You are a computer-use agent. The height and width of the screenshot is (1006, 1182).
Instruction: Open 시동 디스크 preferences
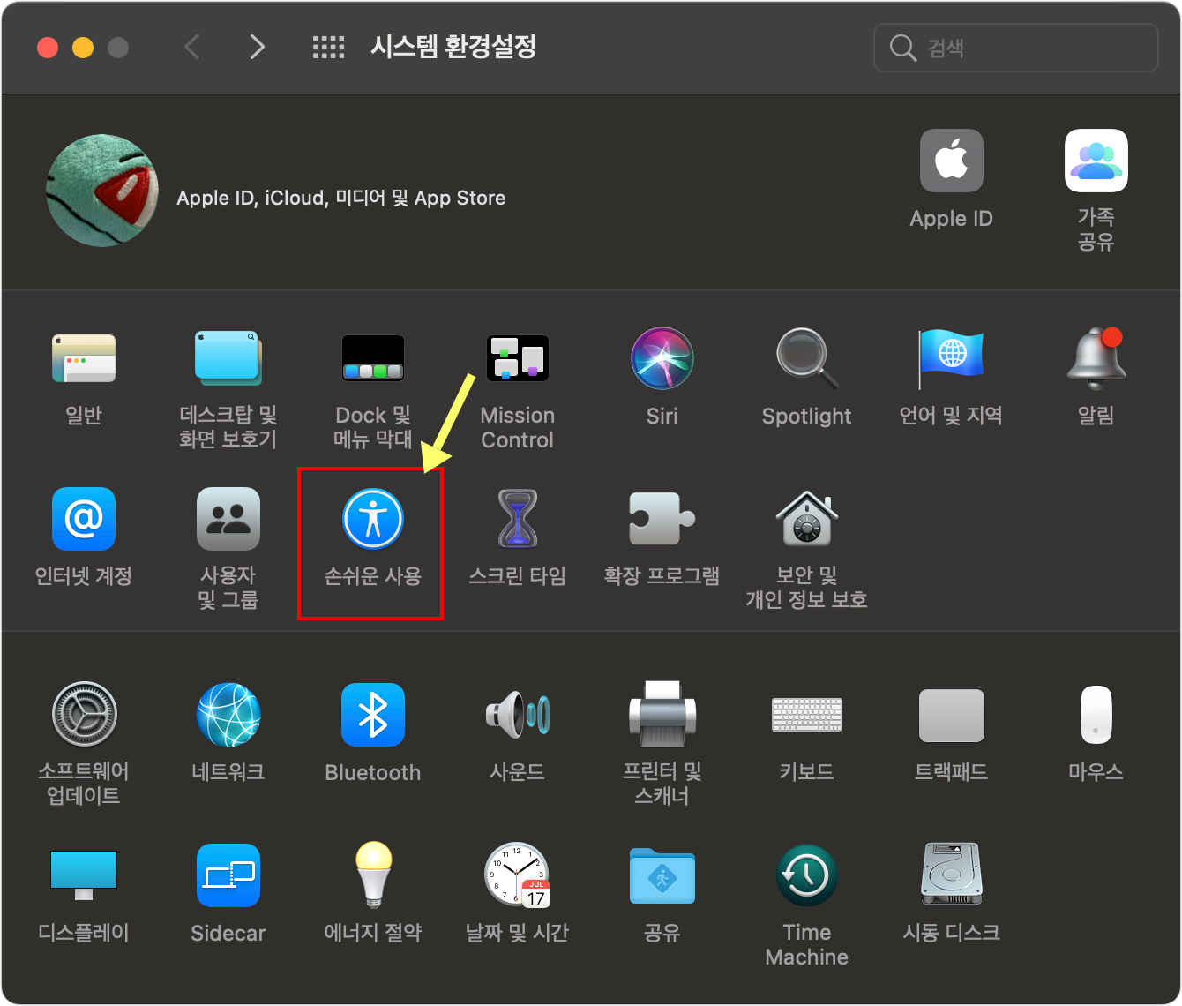click(952, 874)
